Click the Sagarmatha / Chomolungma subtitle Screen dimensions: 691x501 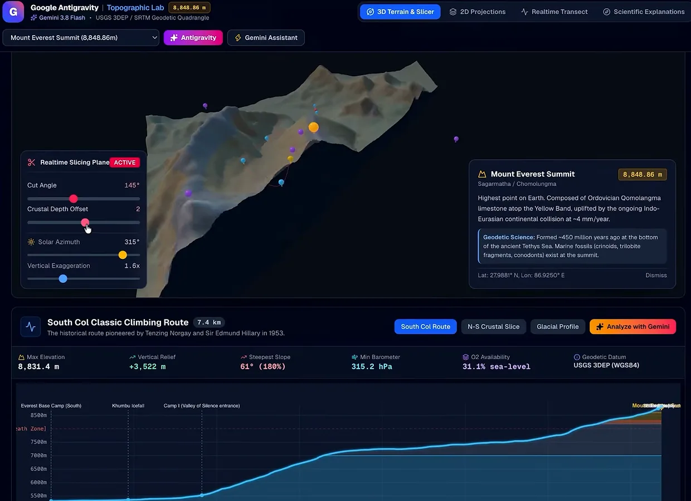point(517,184)
